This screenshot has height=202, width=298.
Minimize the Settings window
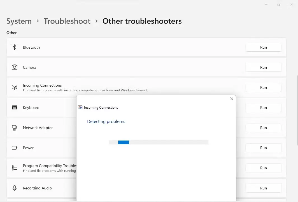(266, 4)
